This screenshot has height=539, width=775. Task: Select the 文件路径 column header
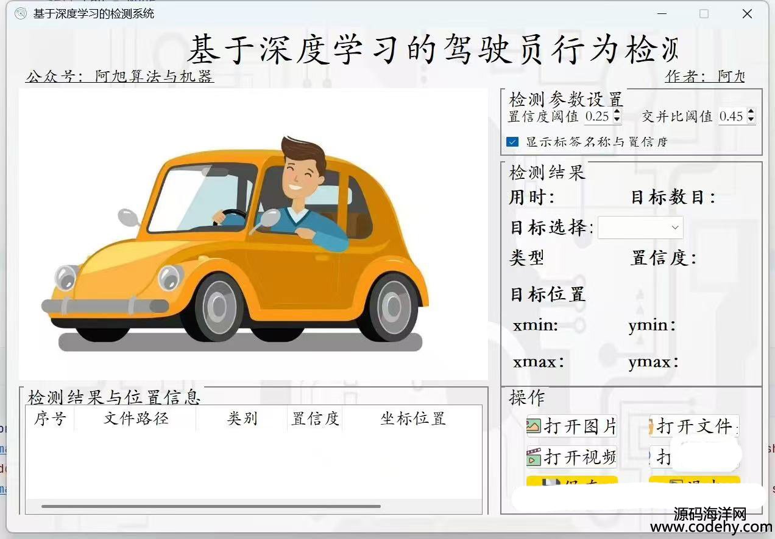[x=135, y=419]
